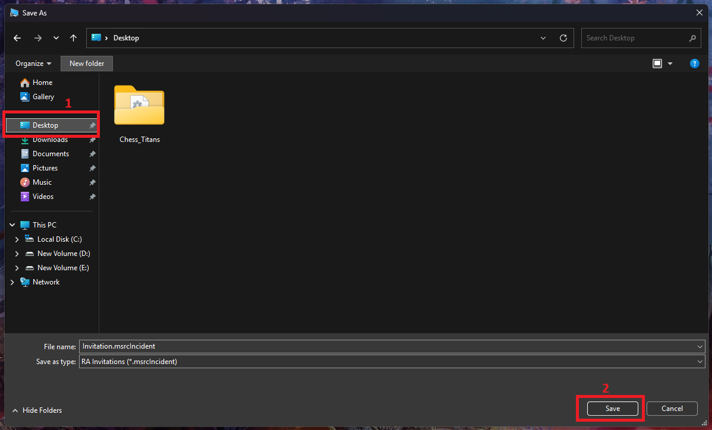Click the pin icon beside Videos
Viewport: 712px width, 430px height.
[92, 197]
